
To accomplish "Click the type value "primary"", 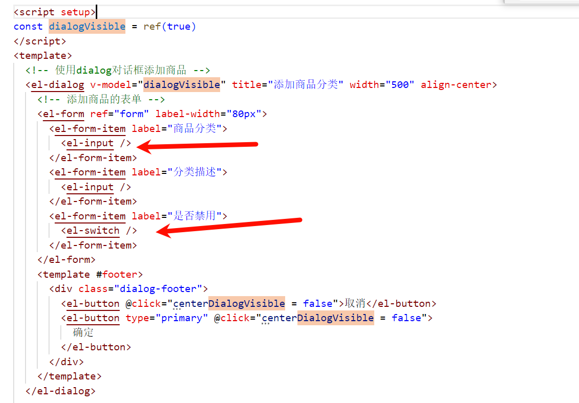I will (182, 318).
